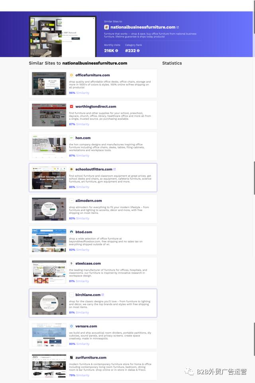Click the 83% Similarity label for btod.com
Screen dimensions: 255x383
(x=79, y=250)
